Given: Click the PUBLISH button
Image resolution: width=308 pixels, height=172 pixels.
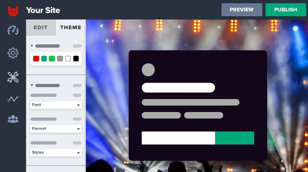Looking at the screenshot, I should pyautogui.click(x=286, y=10).
